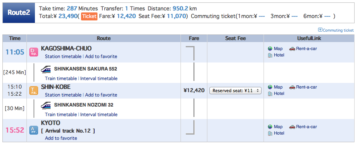Click the Shinkansen Sakura 552 train icon
357x145 pixels.
(46, 69)
